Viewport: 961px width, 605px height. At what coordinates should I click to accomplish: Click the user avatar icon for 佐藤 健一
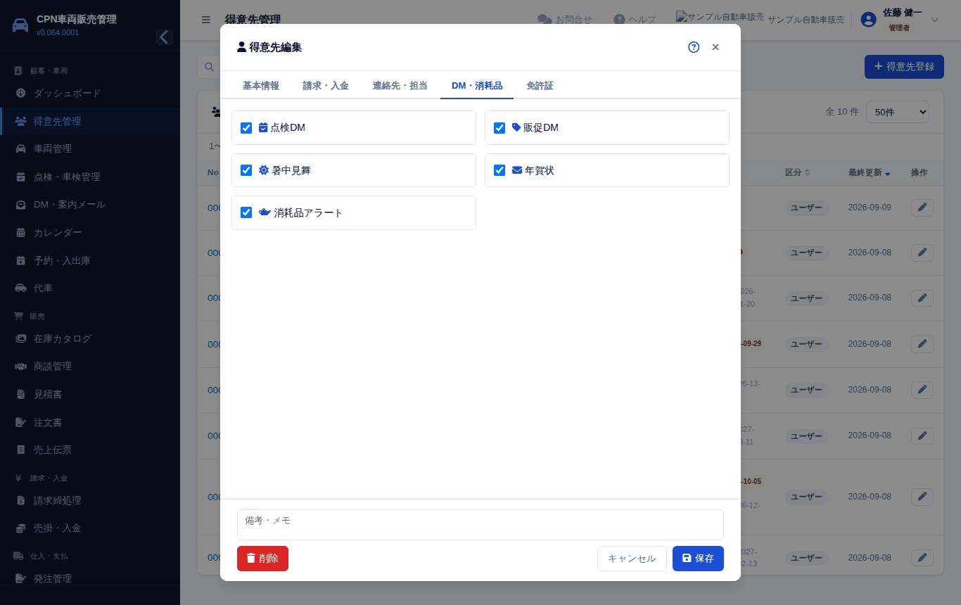tap(868, 20)
